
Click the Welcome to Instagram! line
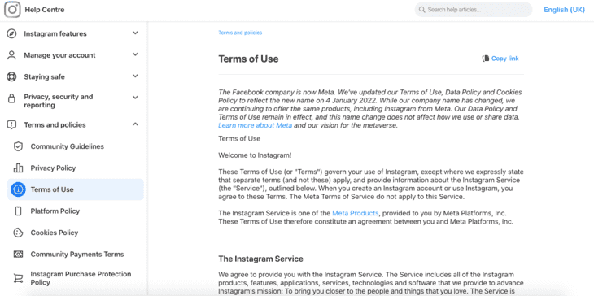(x=255, y=155)
